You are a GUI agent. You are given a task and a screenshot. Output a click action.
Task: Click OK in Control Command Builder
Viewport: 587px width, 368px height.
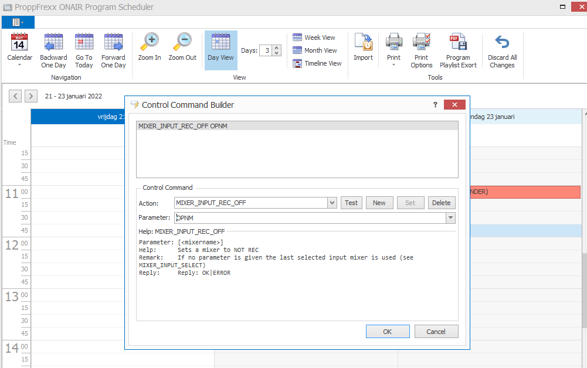[x=387, y=332]
